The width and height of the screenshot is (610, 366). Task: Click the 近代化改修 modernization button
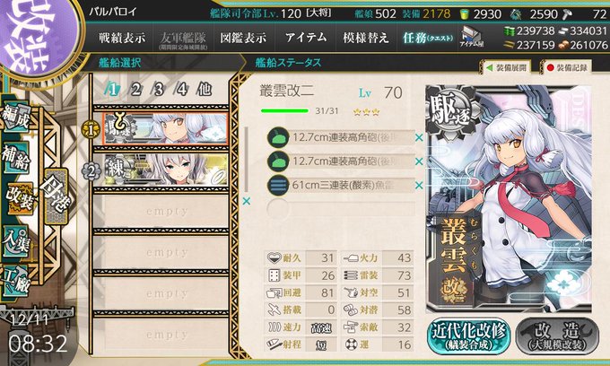[469, 336]
